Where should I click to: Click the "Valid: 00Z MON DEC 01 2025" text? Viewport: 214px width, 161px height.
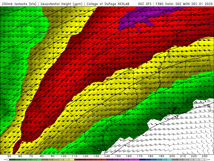click(189, 4)
